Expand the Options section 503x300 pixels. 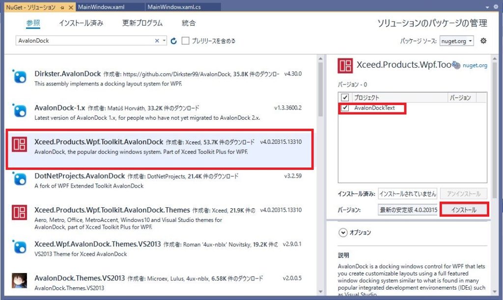(x=343, y=232)
